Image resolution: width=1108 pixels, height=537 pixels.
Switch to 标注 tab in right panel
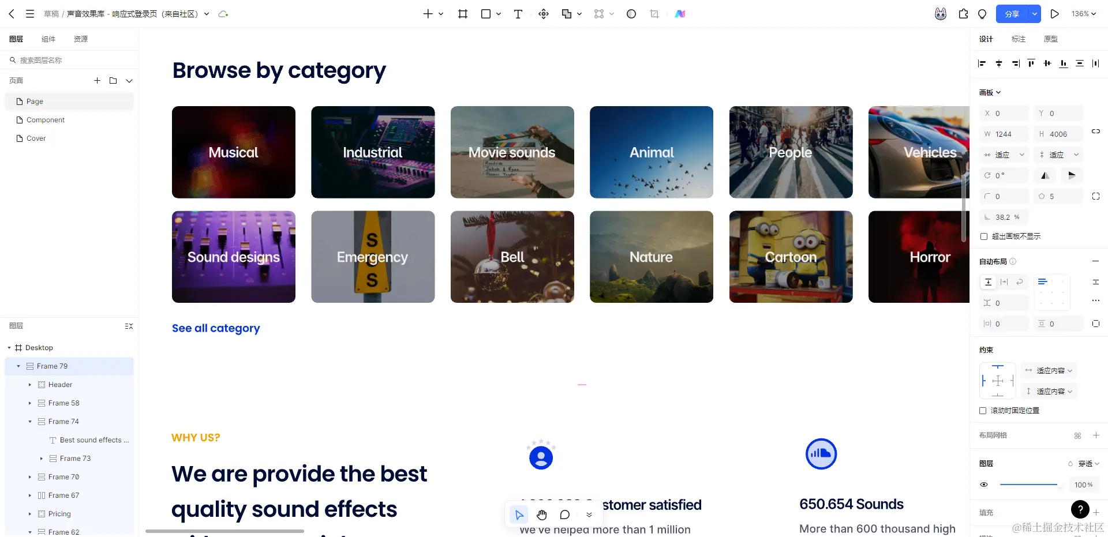pyautogui.click(x=1019, y=39)
